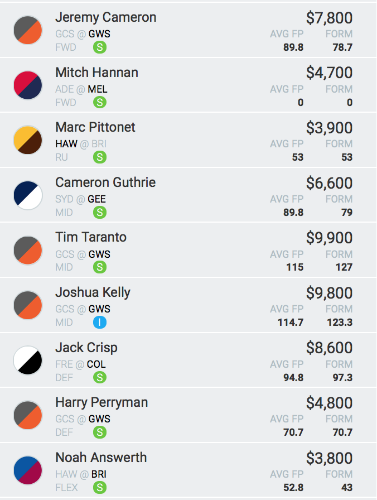Click Harry Perryman's team logo
This screenshot has height=500, width=377.
pyautogui.click(x=28, y=416)
